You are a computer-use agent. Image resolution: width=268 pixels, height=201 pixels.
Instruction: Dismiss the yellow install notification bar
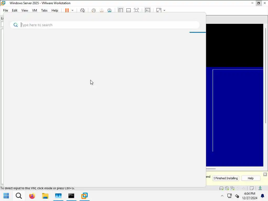click(265, 174)
